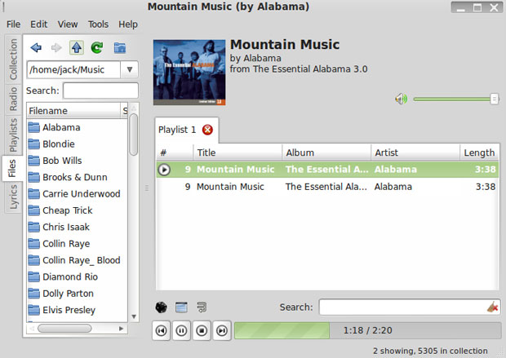506x358 pixels.
Task: Open the Bob Wills folder
Action: click(x=62, y=161)
